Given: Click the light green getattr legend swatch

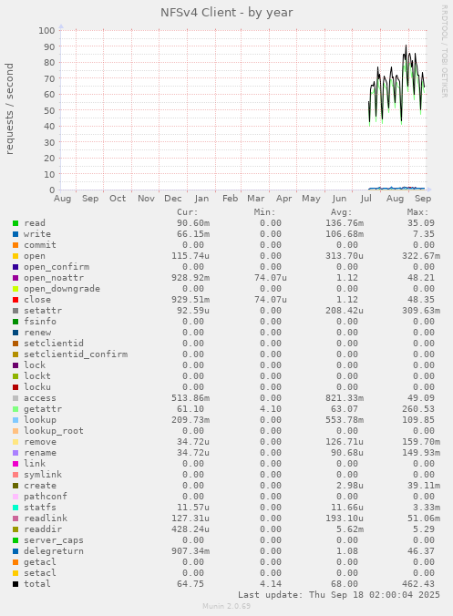Looking at the screenshot, I should coord(15,409).
